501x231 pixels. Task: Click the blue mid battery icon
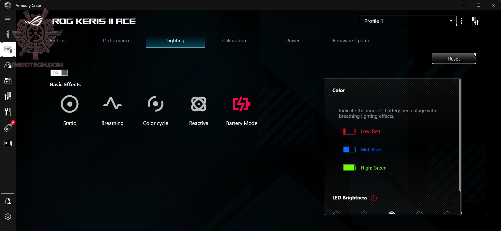pos(349,150)
